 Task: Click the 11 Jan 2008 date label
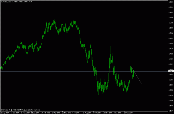(35, 113)
